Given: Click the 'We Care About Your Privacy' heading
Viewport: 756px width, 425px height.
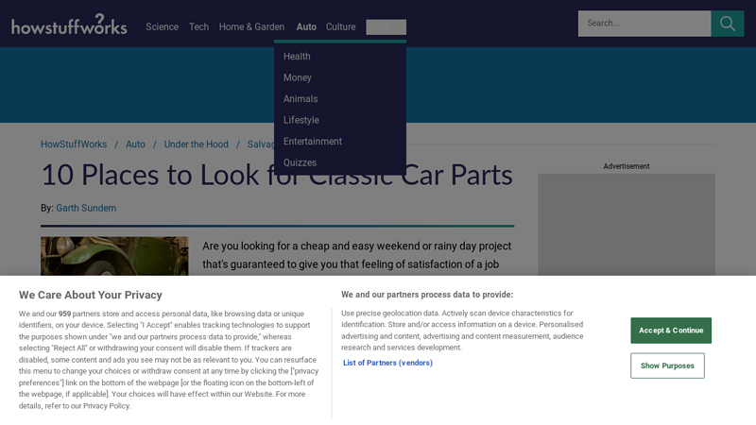Looking at the screenshot, I should 90,295.
